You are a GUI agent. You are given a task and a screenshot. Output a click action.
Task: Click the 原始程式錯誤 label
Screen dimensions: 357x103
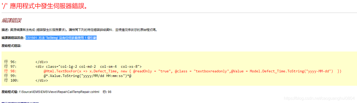[11, 46]
